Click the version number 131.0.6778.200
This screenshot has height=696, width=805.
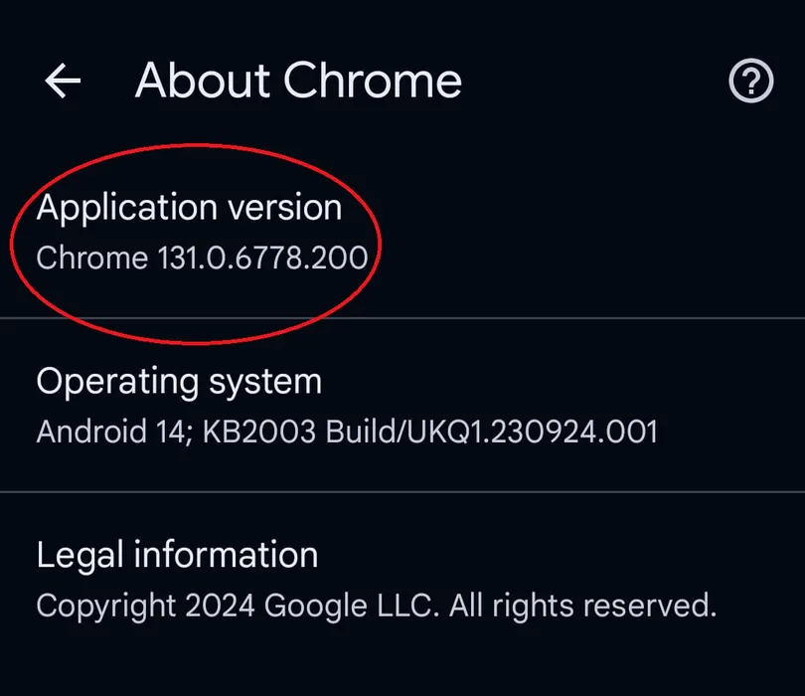[x=262, y=258]
